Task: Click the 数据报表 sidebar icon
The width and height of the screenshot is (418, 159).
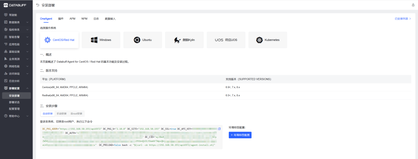Action: [x=6, y=22]
